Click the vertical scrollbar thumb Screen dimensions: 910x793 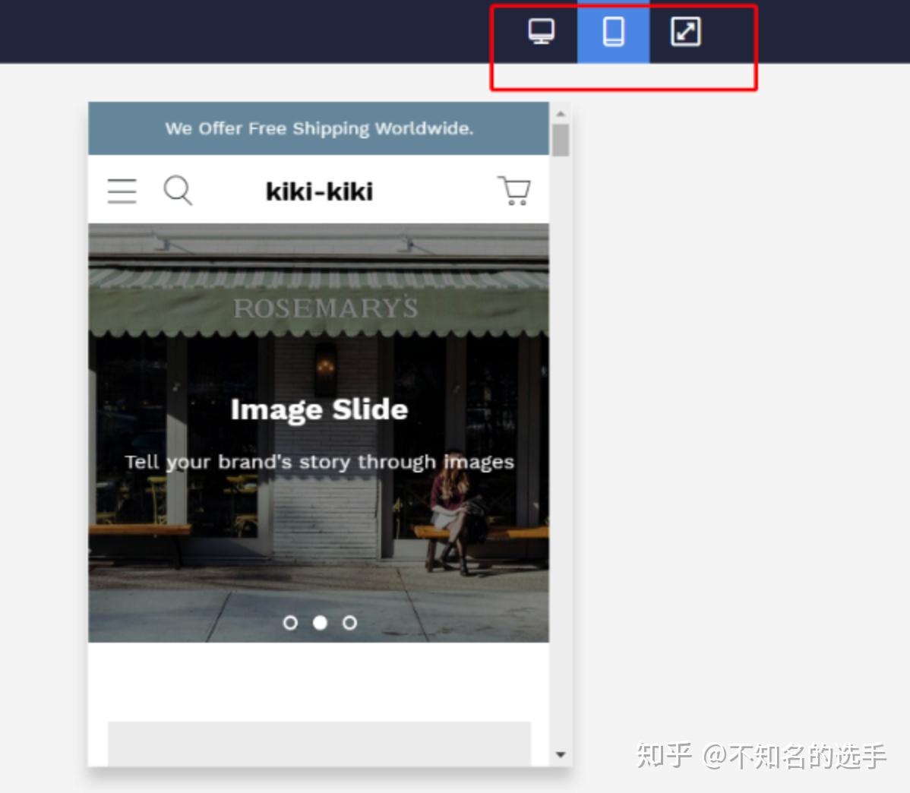[x=561, y=140]
